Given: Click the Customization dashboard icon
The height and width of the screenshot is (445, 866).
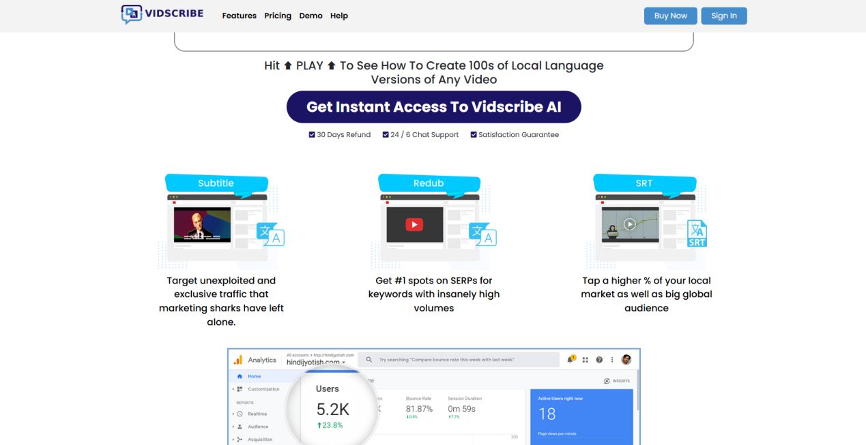Looking at the screenshot, I should [x=240, y=389].
